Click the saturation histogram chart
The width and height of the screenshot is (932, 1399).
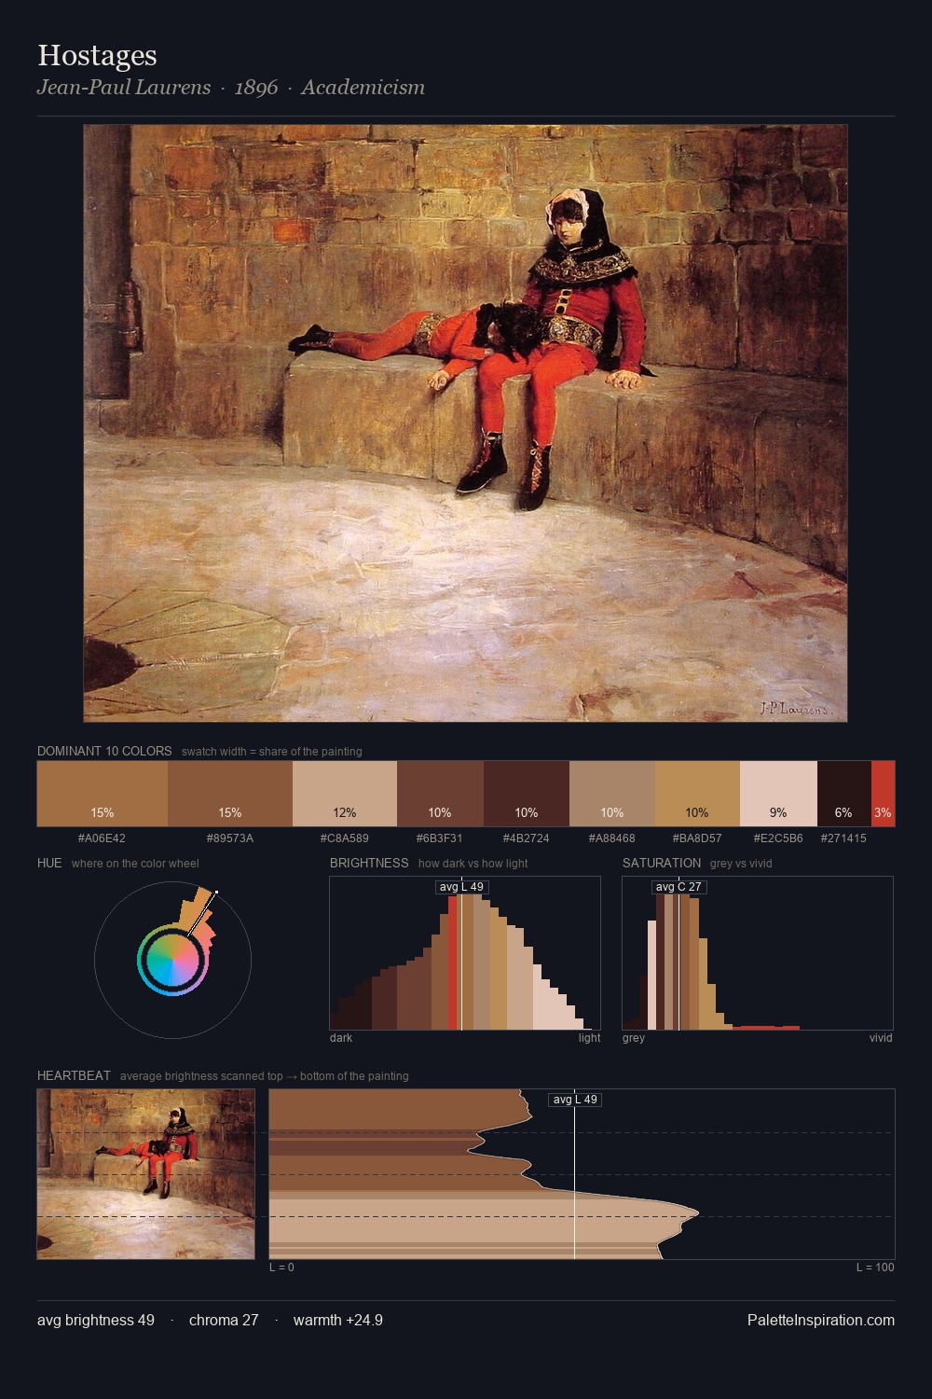coord(758,953)
